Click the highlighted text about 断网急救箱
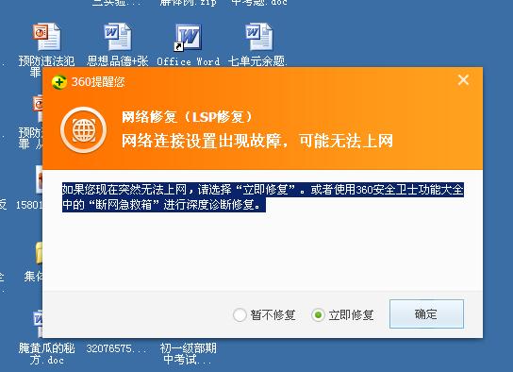Screen dimensions: 513x372 [262, 197]
